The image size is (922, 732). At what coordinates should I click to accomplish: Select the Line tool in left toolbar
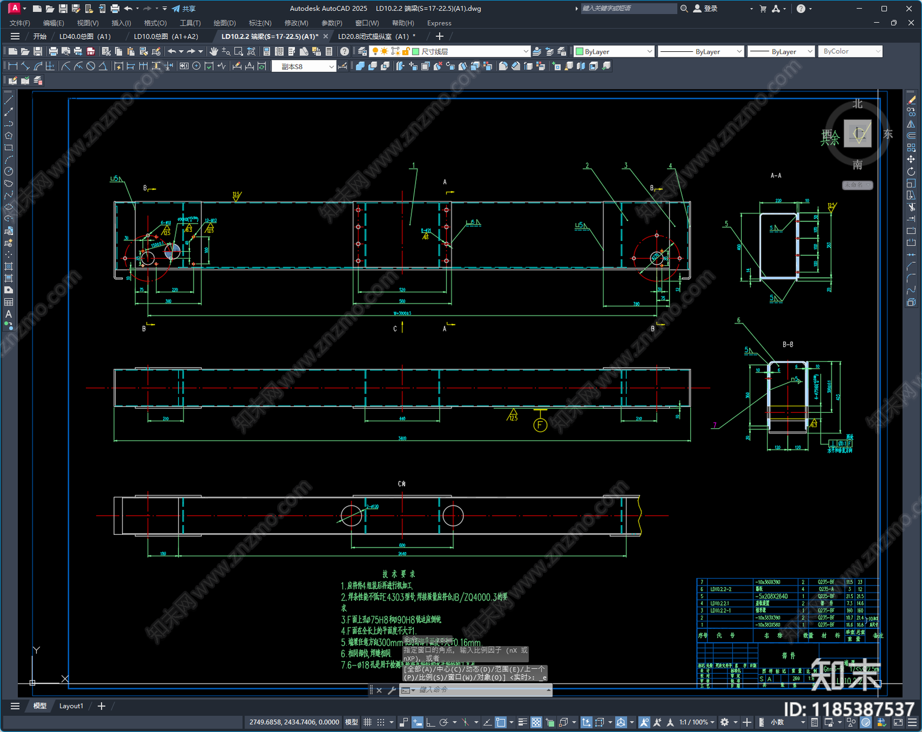[x=9, y=100]
